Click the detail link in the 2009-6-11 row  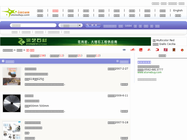tap(124, 111)
